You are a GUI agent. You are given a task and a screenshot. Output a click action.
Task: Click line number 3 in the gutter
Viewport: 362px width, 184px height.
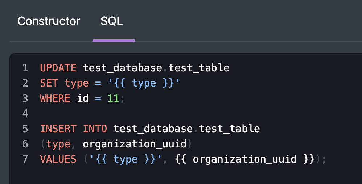point(25,98)
